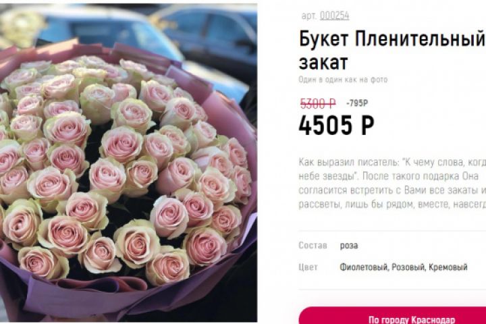Click the quote 'К чему слова' in the description

click(431, 162)
